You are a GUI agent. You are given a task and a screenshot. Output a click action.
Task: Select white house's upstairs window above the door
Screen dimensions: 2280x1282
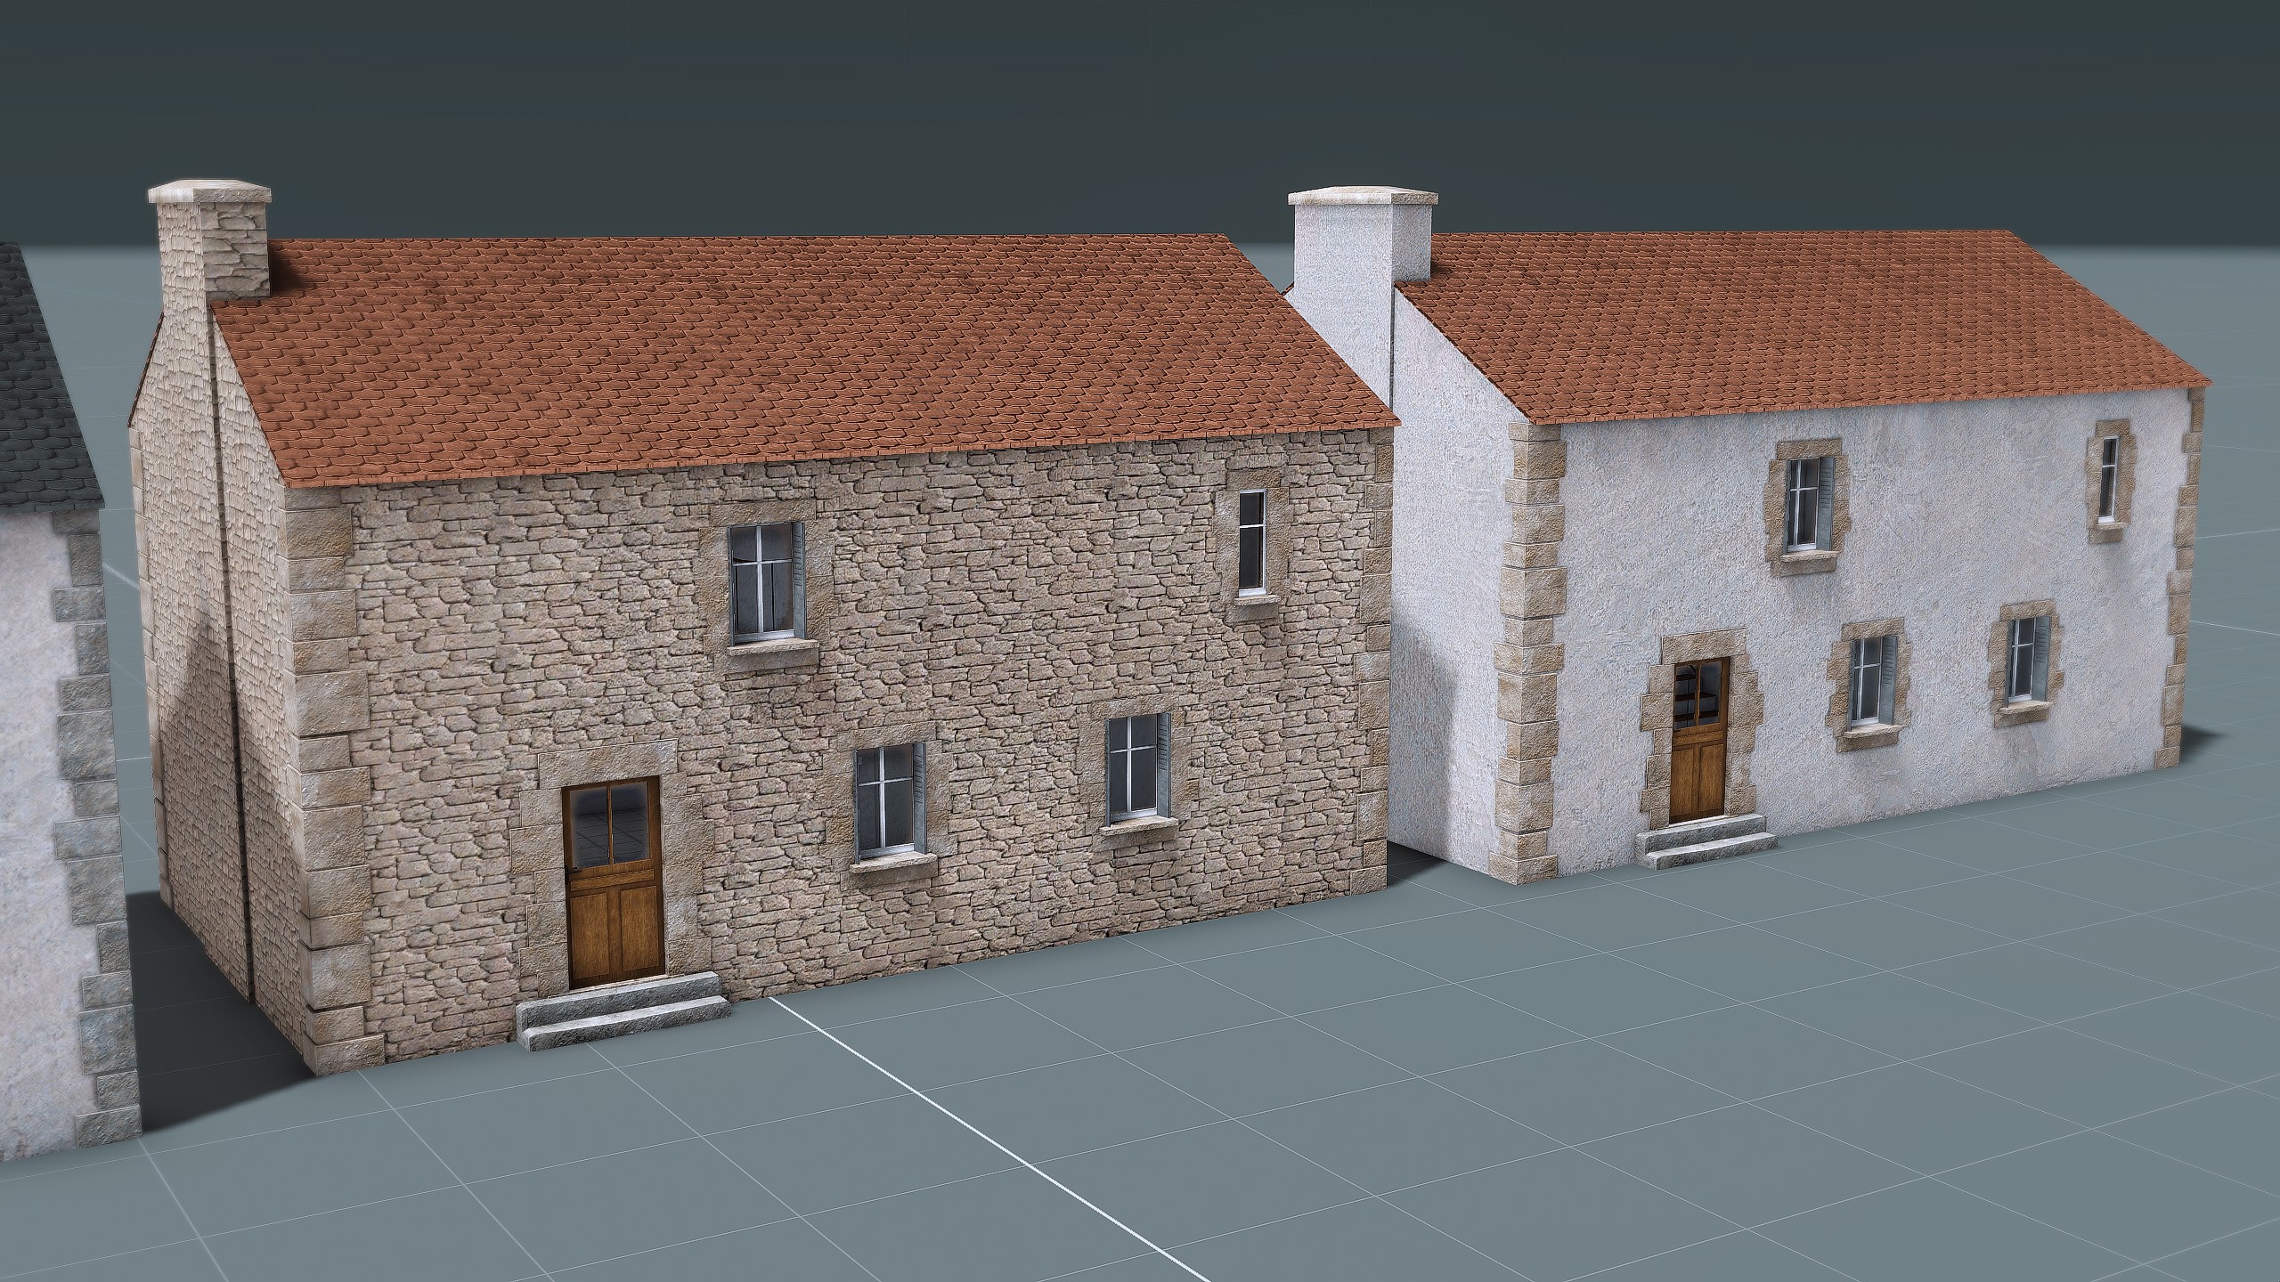(x=1808, y=504)
